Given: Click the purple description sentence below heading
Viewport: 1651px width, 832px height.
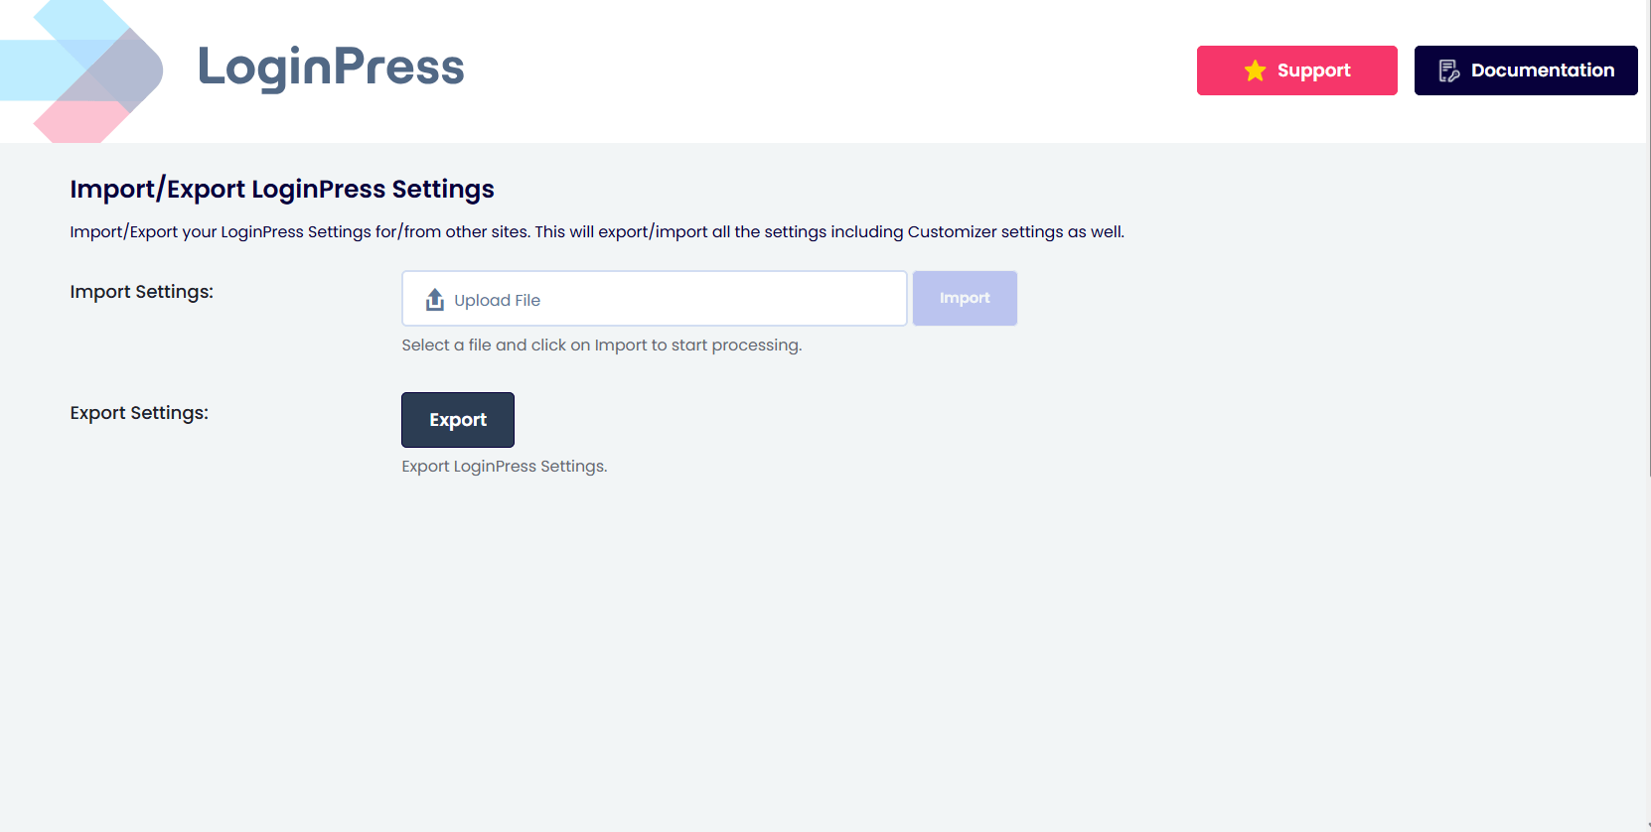Looking at the screenshot, I should click(x=596, y=231).
